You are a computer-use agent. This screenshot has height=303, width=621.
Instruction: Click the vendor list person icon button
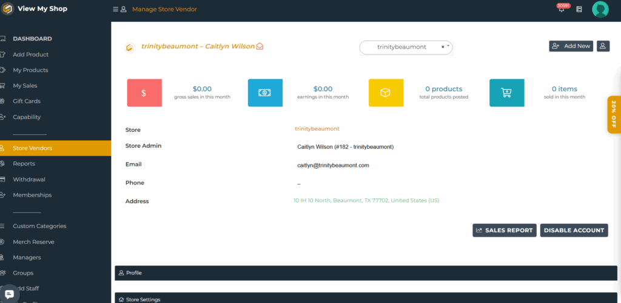coord(603,46)
